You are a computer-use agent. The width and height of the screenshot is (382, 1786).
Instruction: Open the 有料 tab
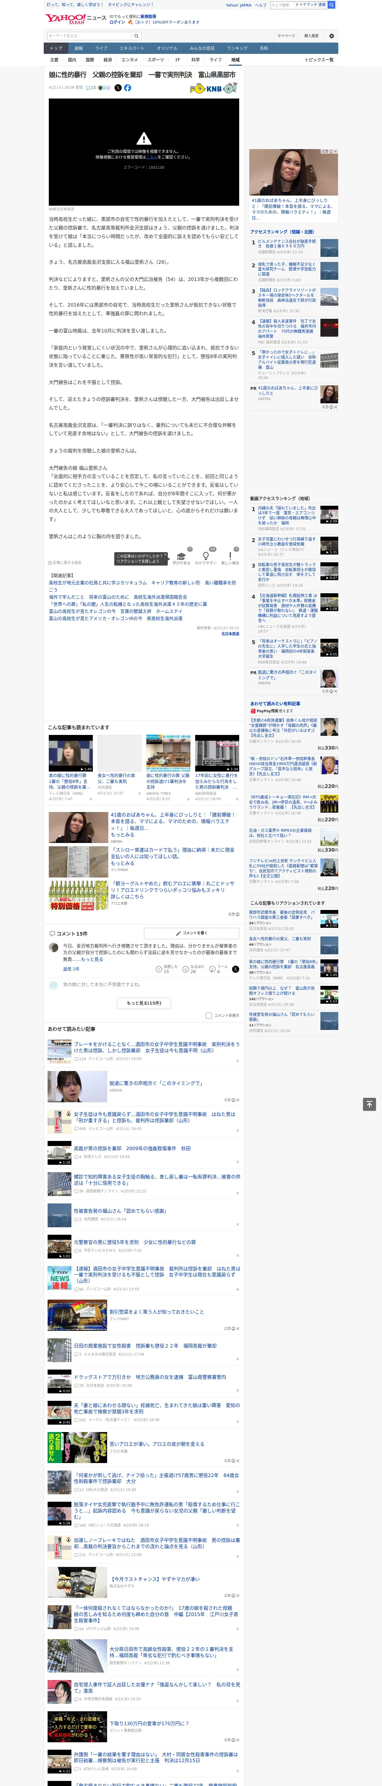[x=264, y=48]
